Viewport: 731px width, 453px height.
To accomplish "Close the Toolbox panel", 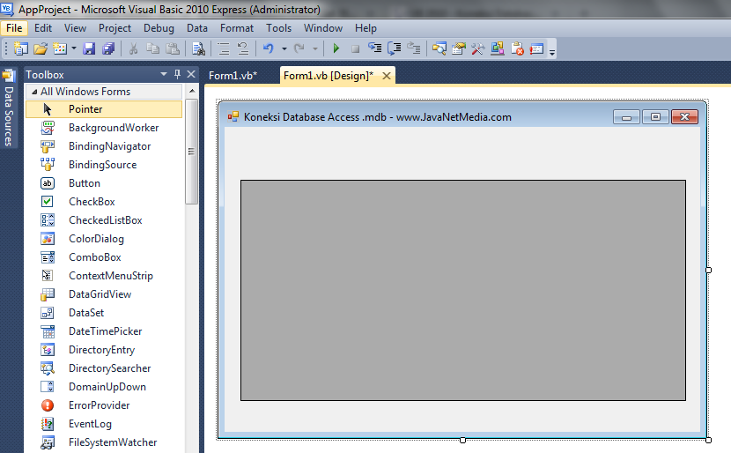I will pyautogui.click(x=190, y=74).
